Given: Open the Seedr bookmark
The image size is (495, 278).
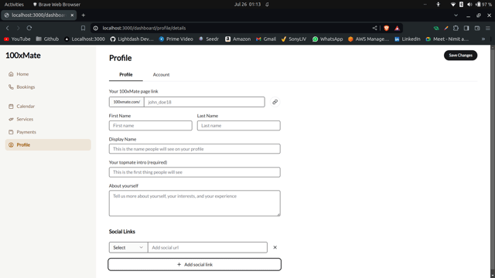Looking at the screenshot, I should pos(209,39).
